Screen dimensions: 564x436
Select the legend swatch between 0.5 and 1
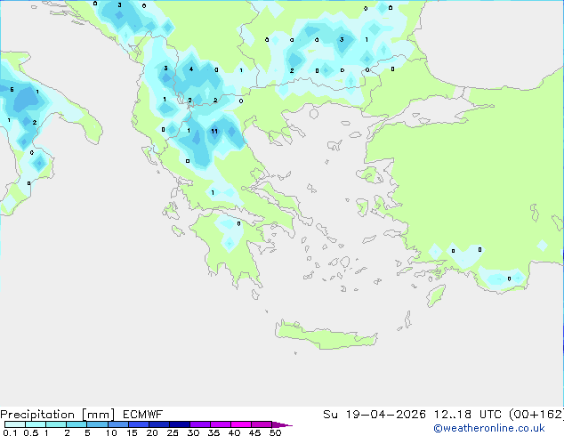36,424
